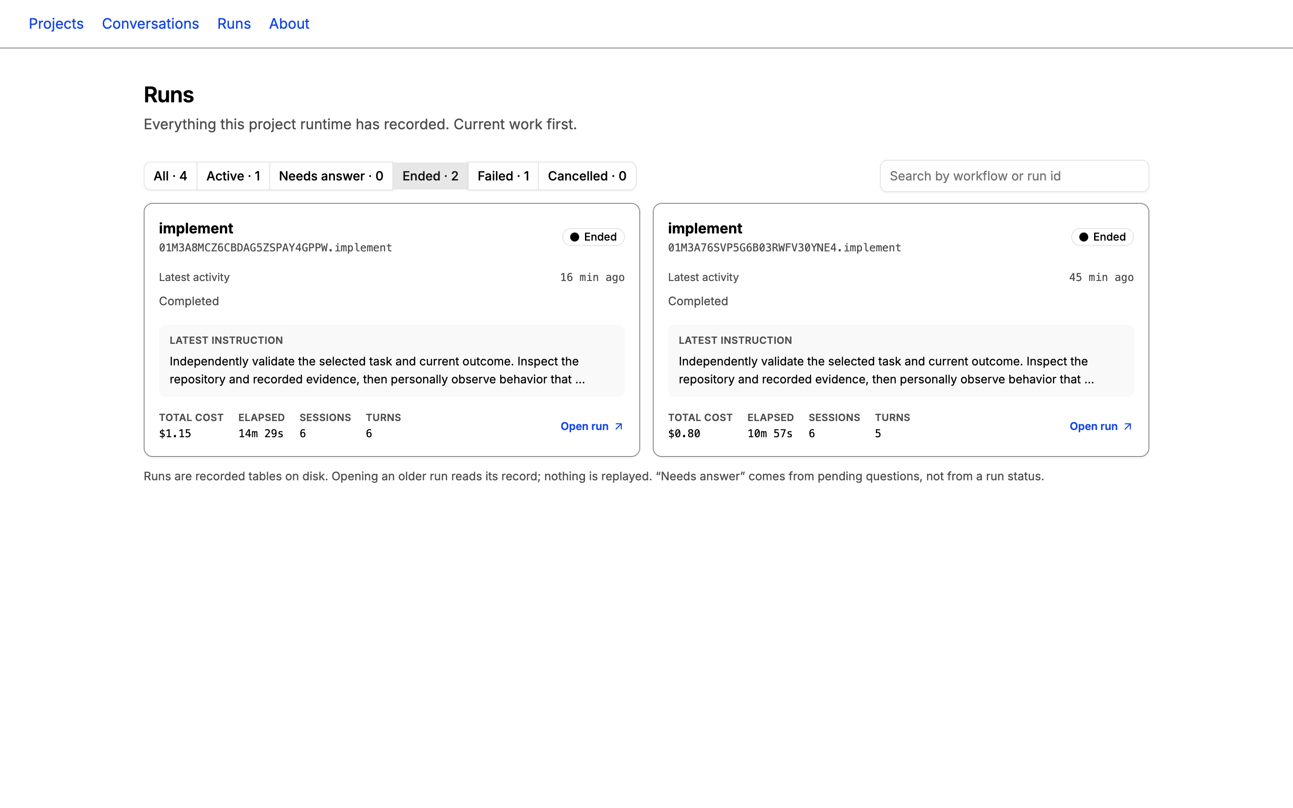1293x808 pixels.
Task: Click the 10m 57s elapsed value
Action: click(770, 433)
